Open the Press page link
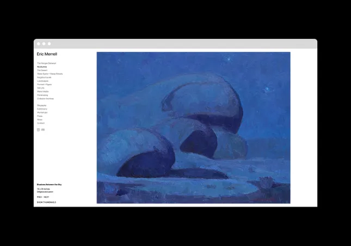 40,116
